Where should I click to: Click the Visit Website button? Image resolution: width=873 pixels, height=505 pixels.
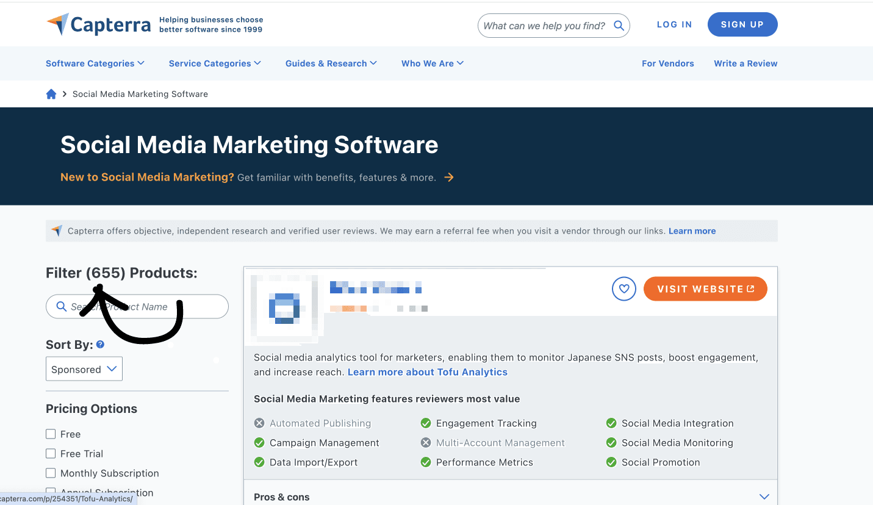pos(705,289)
